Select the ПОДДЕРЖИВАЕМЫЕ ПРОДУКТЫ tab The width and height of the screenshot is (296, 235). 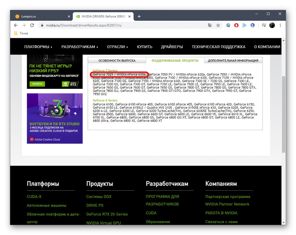(175, 61)
